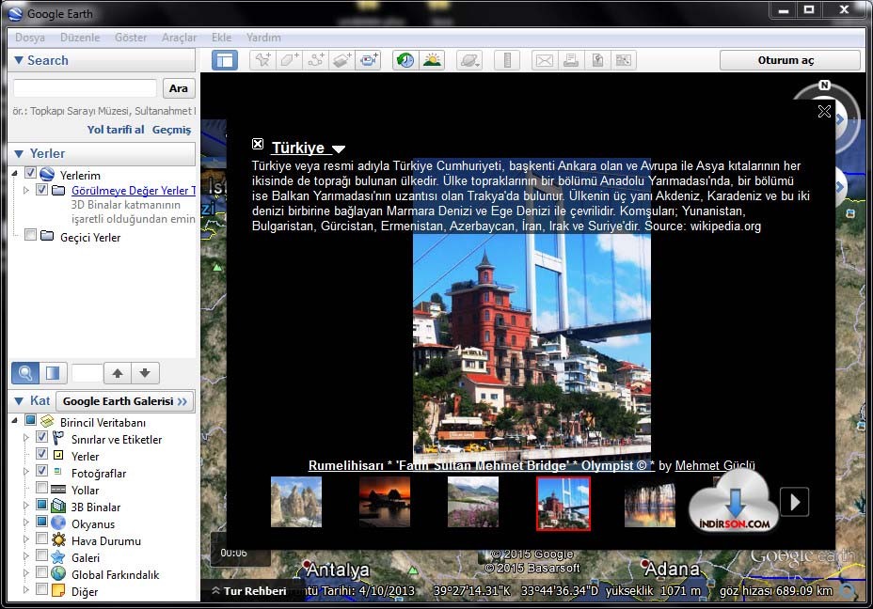Image resolution: width=873 pixels, height=609 pixels.
Task: Email the view with the envelope icon
Action: point(544,60)
